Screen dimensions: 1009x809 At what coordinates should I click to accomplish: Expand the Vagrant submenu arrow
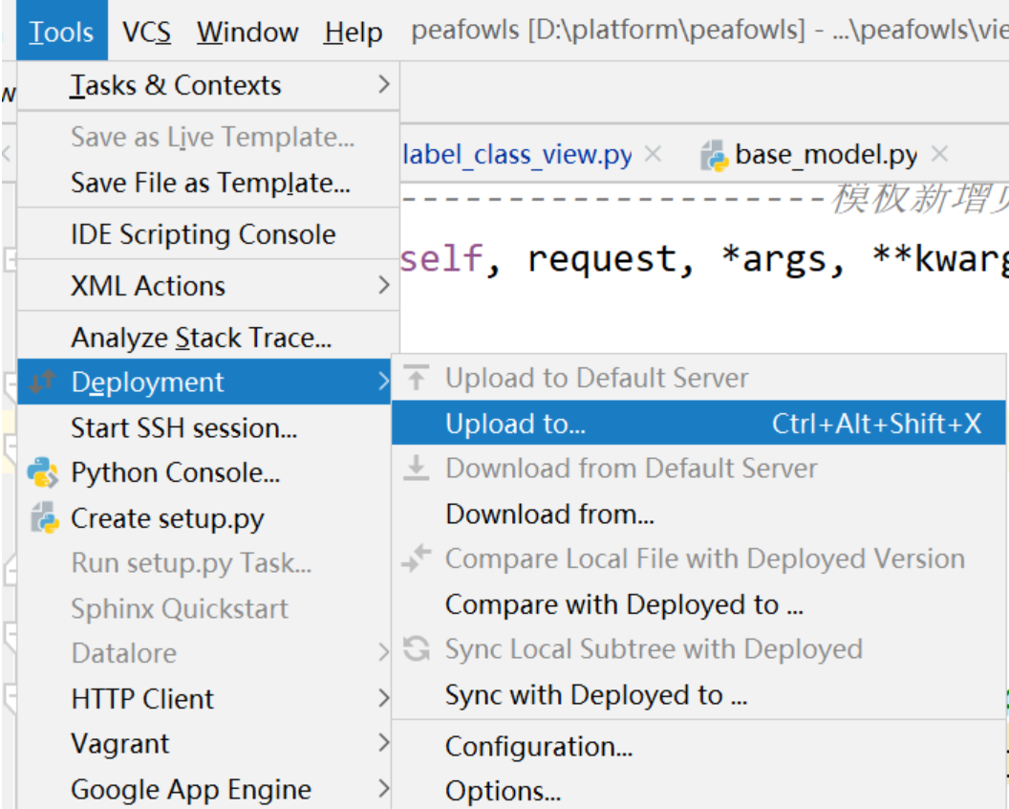click(383, 743)
